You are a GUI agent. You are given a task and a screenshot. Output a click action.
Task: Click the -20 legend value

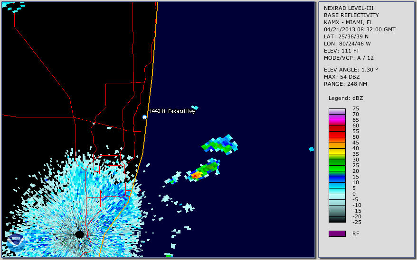coord(357,217)
